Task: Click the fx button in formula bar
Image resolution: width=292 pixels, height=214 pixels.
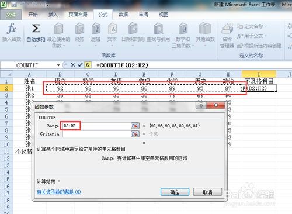Action: [88, 65]
